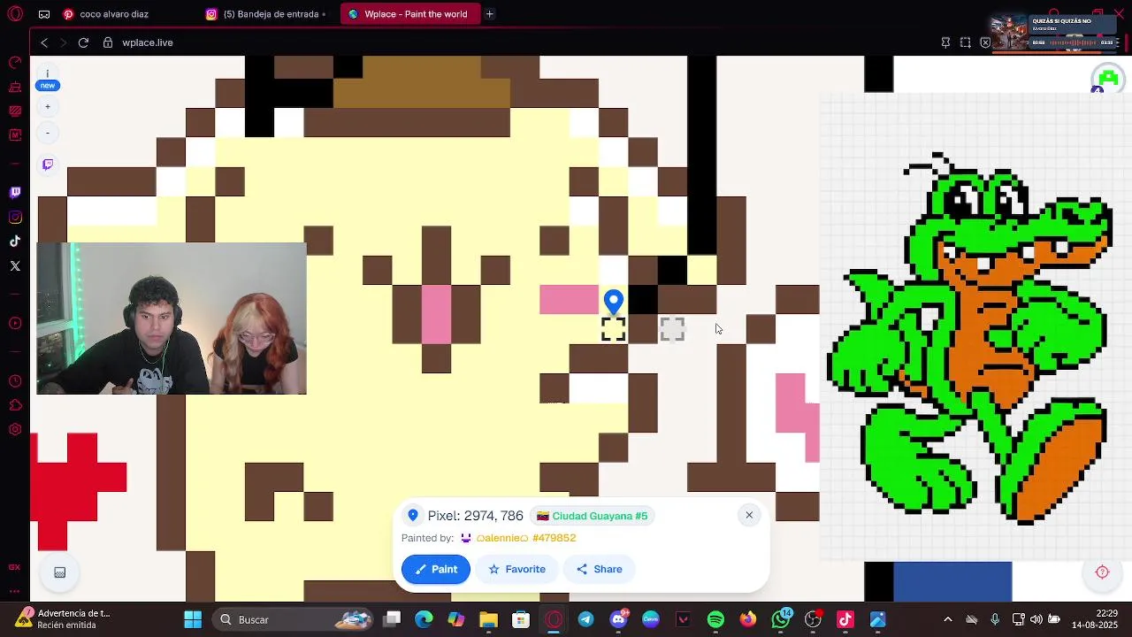The image size is (1132, 637).
Task: Click the pink cheek pixel near marker
Action: tap(570, 300)
